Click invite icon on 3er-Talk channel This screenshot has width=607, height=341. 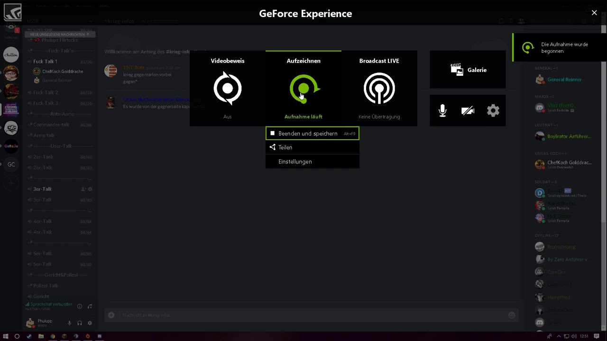[x=83, y=189]
